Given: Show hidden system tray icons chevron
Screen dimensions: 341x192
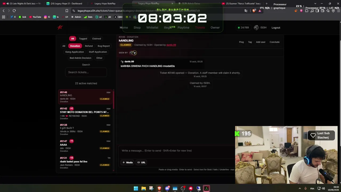Looking at the screenshot, I should coord(300,189).
